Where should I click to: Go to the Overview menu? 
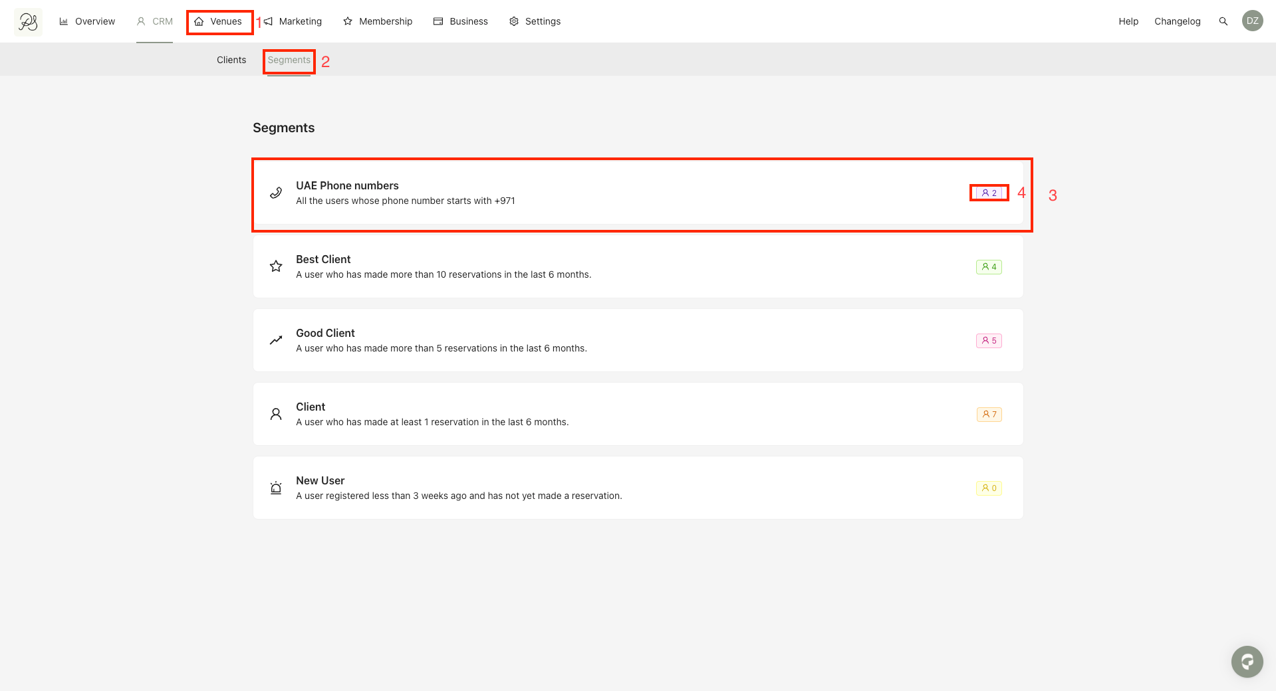tap(87, 21)
